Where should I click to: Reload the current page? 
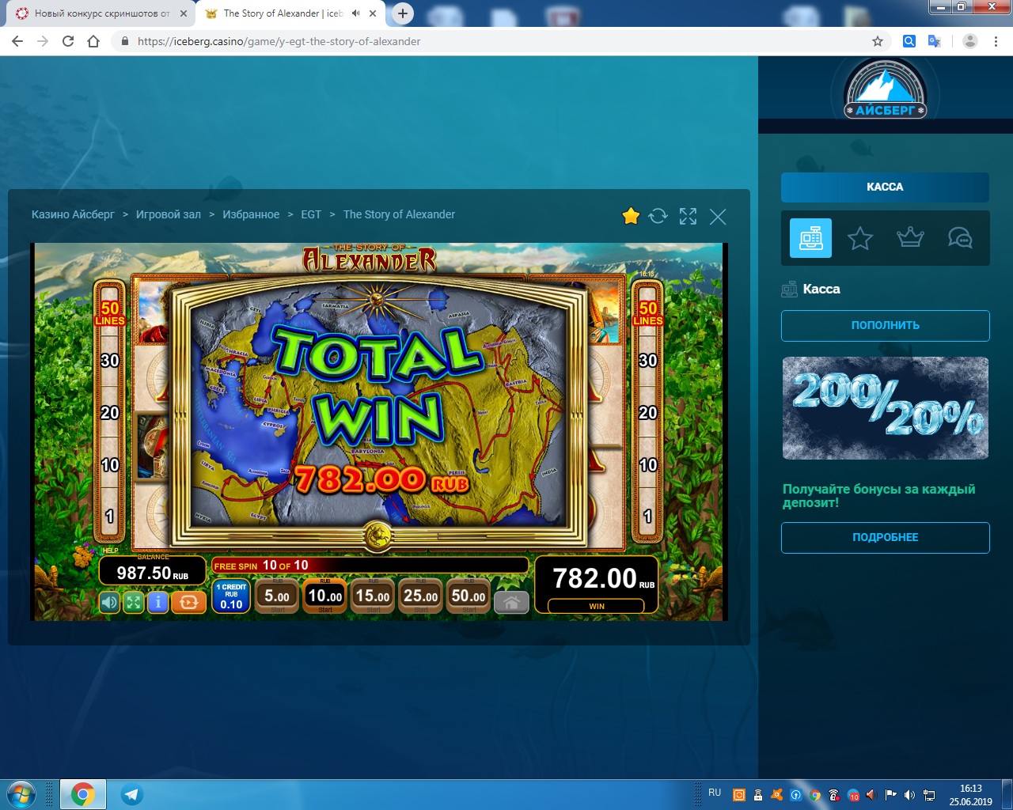point(68,41)
